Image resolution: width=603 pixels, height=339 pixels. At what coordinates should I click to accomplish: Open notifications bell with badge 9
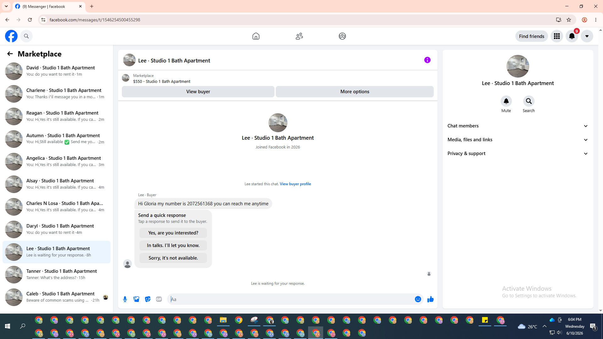[x=572, y=36]
